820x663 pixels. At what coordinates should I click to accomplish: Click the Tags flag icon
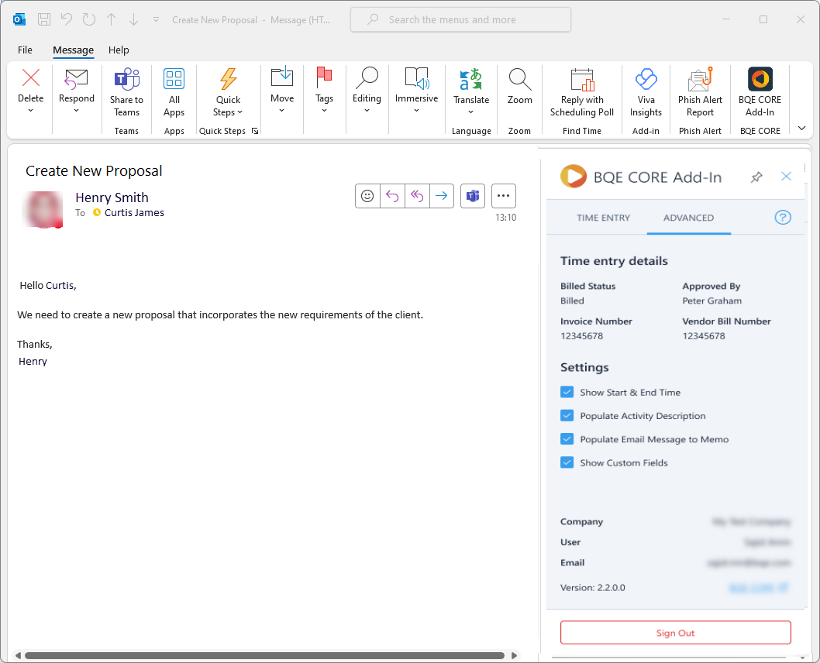point(324,77)
